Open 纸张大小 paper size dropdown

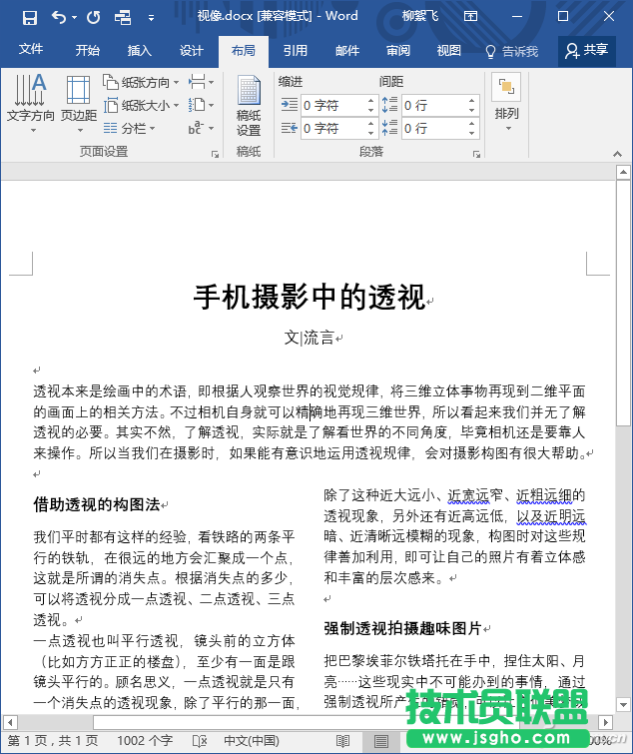[142, 105]
